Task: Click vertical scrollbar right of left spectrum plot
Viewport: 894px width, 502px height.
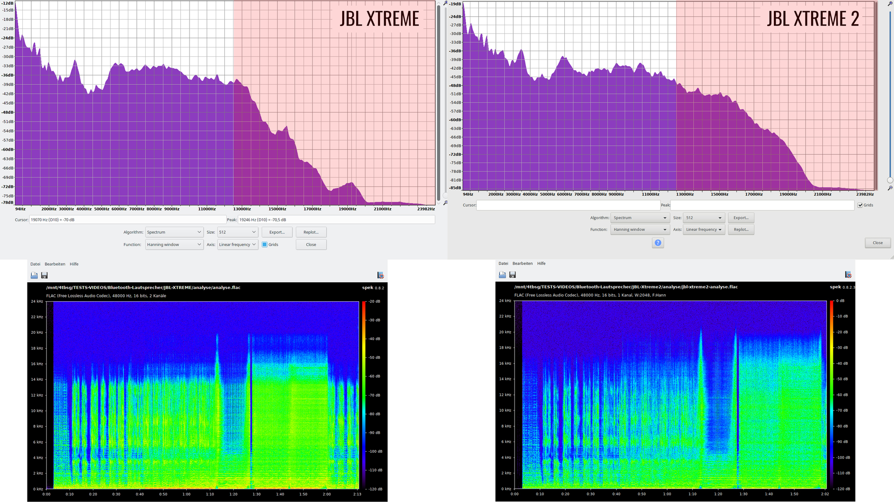Action: point(439,102)
